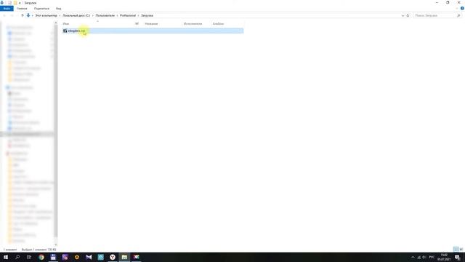Open Visual Studio from the taskbar

coord(89,257)
